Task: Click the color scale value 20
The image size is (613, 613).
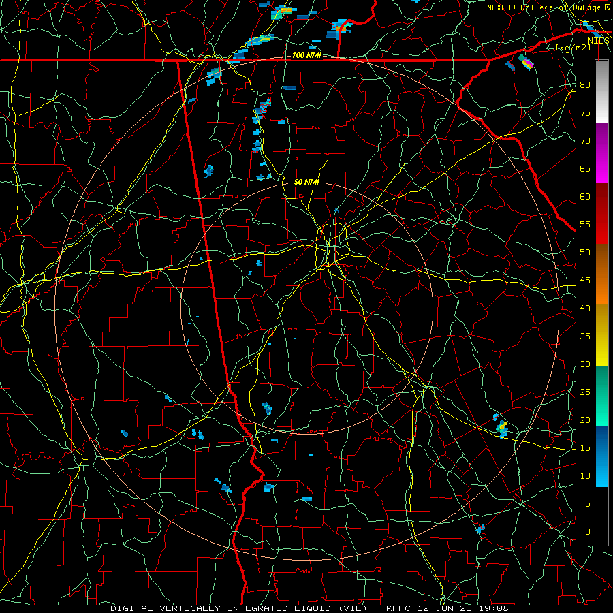Action: click(x=585, y=420)
